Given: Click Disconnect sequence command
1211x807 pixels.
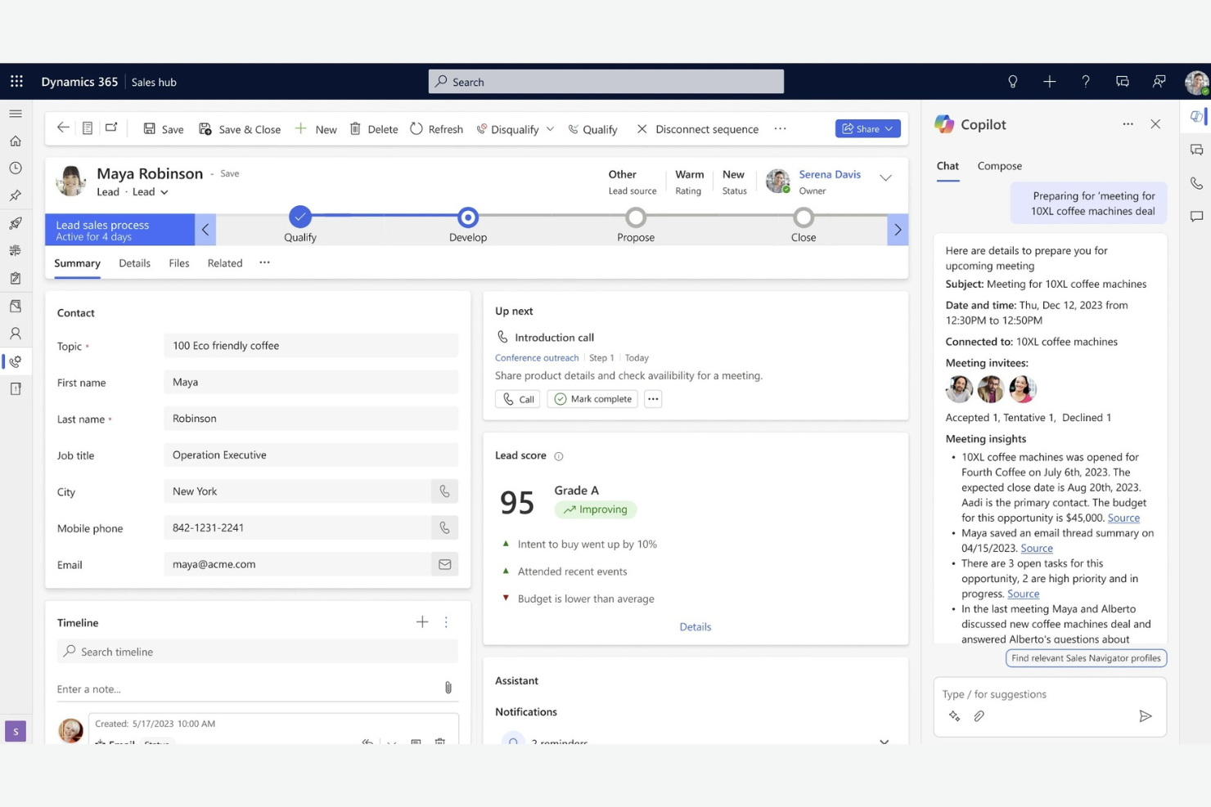Looking at the screenshot, I should (x=698, y=129).
